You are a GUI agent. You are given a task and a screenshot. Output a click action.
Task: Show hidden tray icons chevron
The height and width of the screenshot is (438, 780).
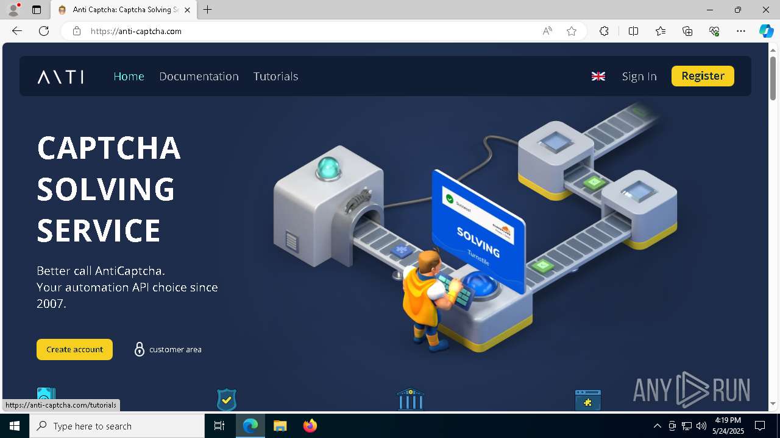click(657, 426)
